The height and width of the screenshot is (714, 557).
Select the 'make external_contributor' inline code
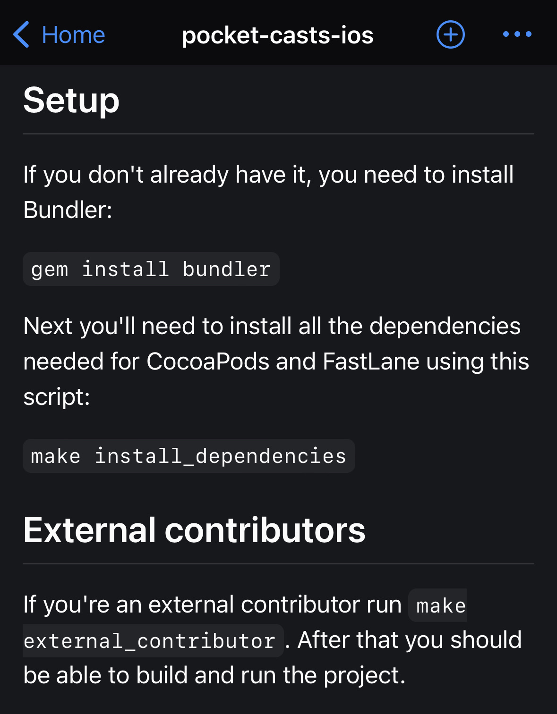pyautogui.click(x=151, y=640)
